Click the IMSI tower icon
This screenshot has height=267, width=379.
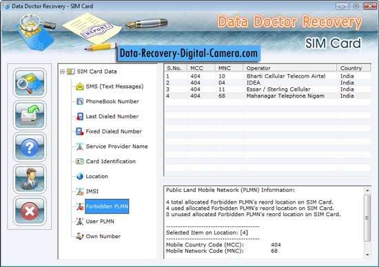pyautogui.click(x=80, y=191)
